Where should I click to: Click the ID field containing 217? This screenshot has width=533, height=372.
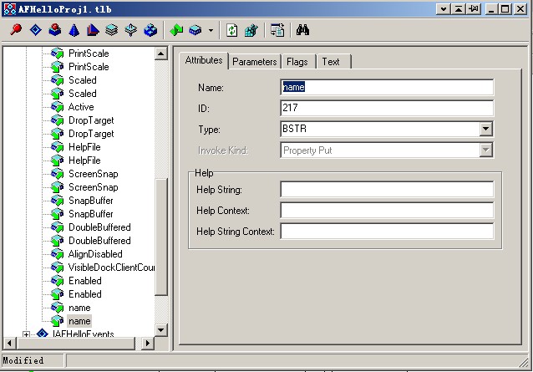pyautogui.click(x=387, y=108)
